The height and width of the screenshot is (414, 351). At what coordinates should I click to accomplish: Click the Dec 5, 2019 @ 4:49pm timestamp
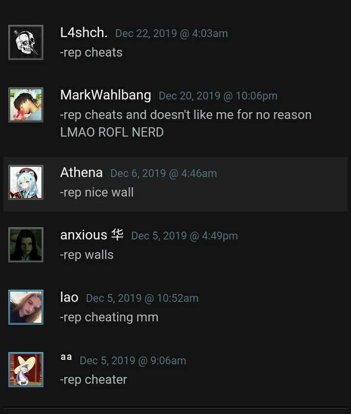[184, 236]
